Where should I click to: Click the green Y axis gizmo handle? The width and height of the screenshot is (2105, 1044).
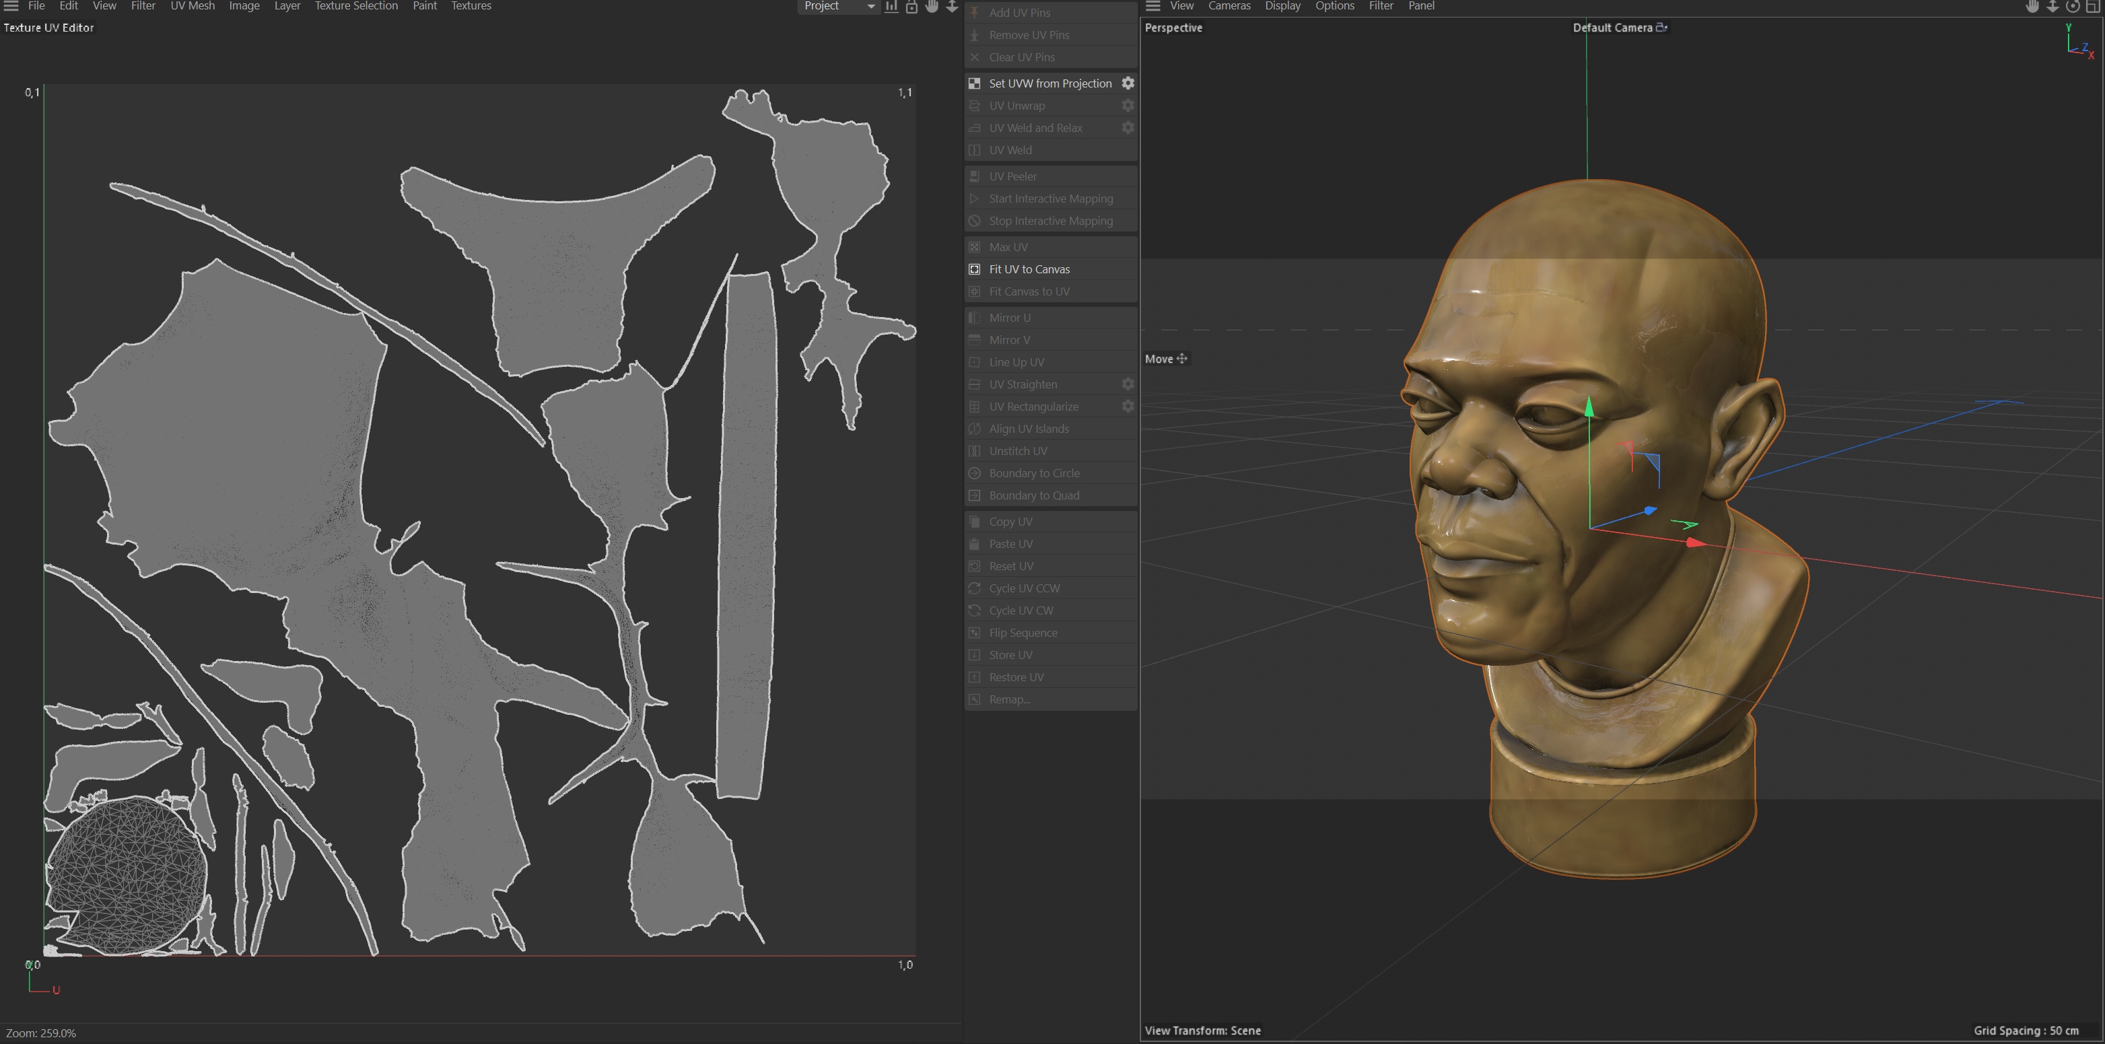pos(1589,409)
